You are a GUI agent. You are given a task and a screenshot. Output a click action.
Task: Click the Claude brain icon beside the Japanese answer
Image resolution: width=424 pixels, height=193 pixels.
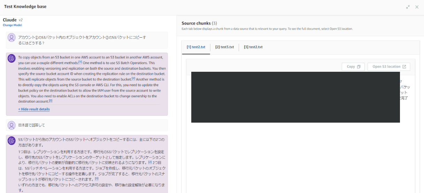pos(12,141)
